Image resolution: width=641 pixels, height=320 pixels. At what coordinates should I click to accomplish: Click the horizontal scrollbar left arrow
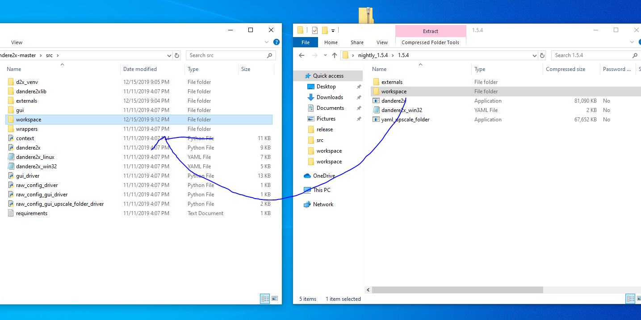[368, 290]
